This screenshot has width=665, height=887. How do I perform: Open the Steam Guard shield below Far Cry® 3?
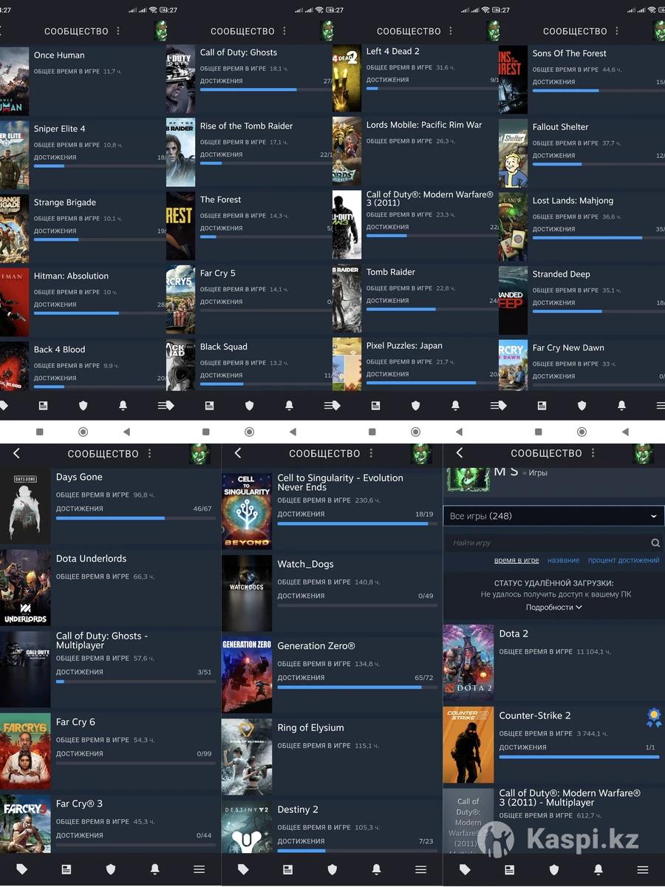[111, 869]
